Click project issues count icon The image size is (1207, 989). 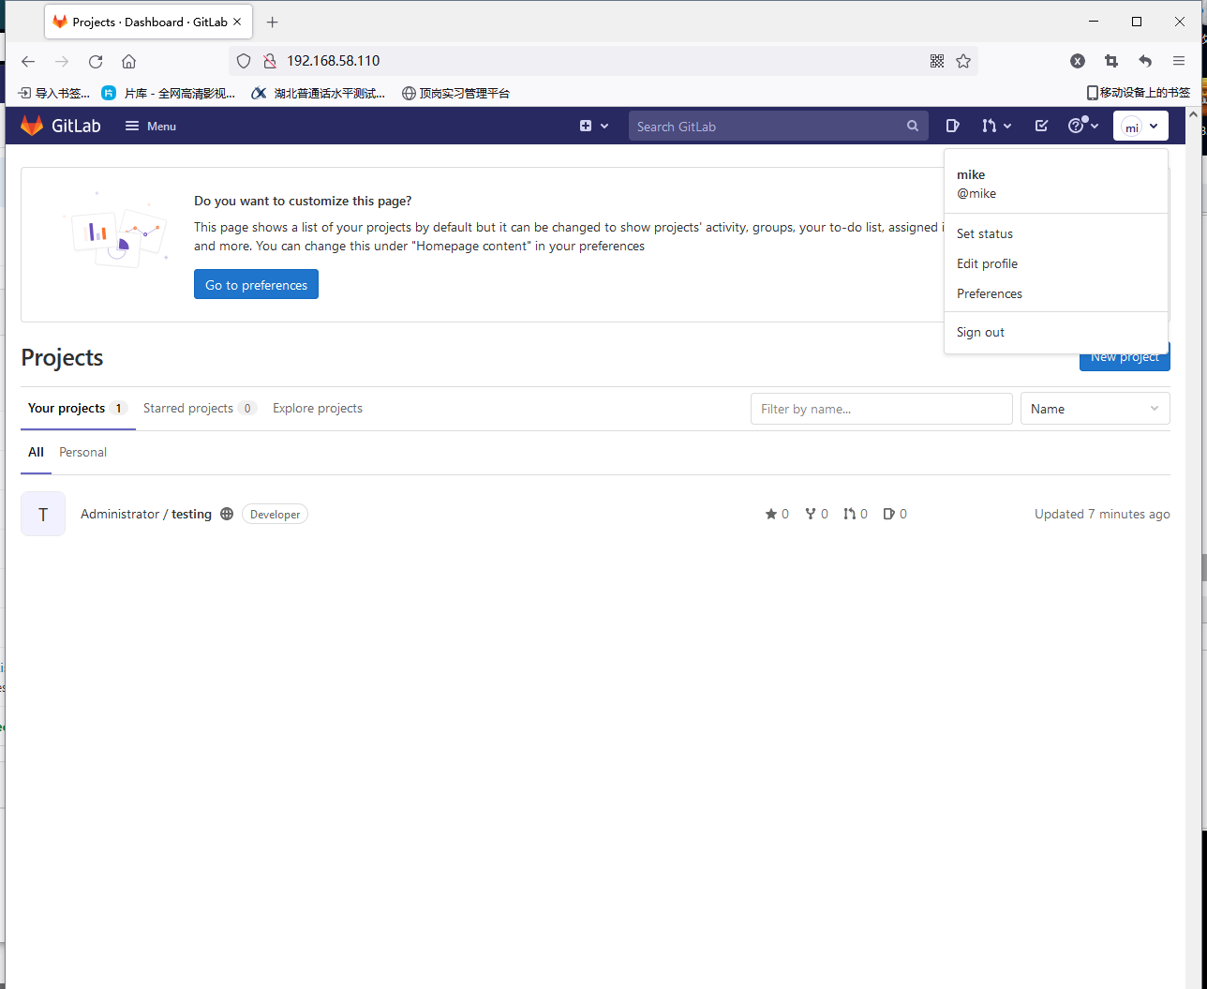pyautogui.click(x=889, y=514)
